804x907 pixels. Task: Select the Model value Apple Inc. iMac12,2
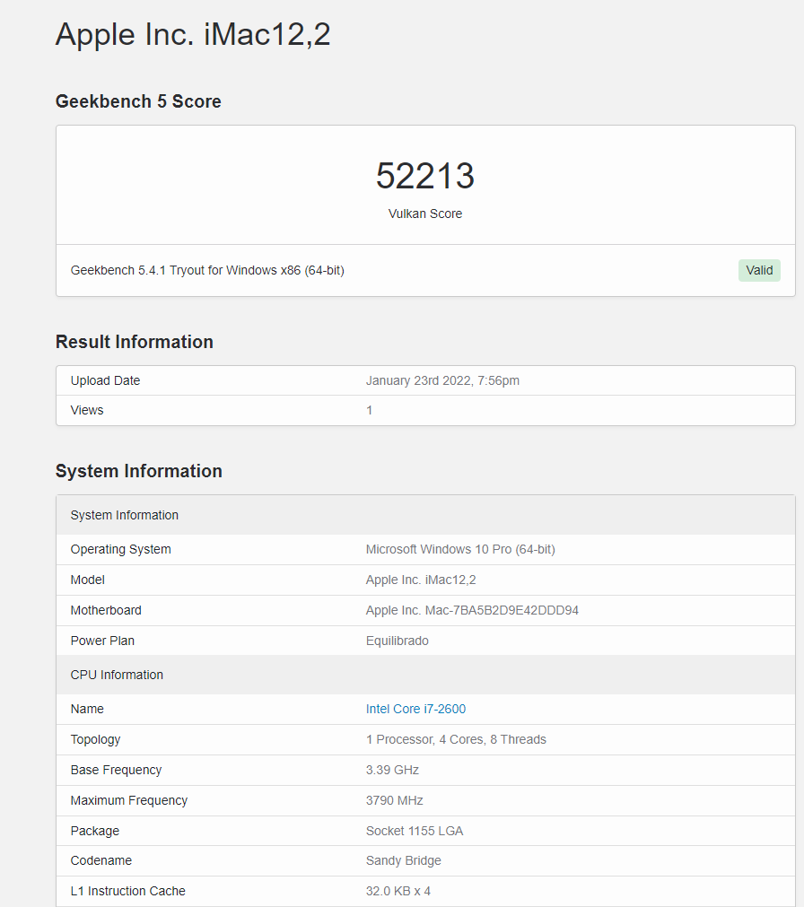point(421,580)
